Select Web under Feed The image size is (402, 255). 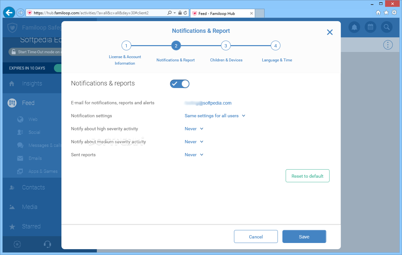tap(33, 119)
